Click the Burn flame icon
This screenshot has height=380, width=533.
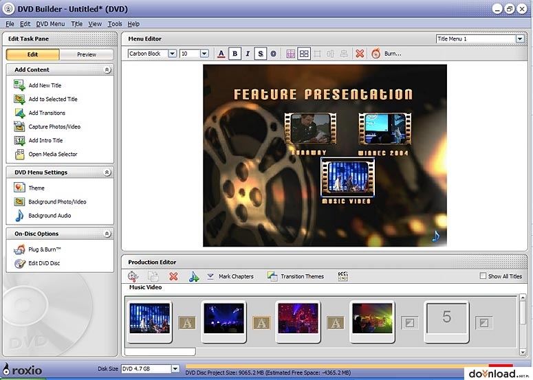[x=376, y=54]
